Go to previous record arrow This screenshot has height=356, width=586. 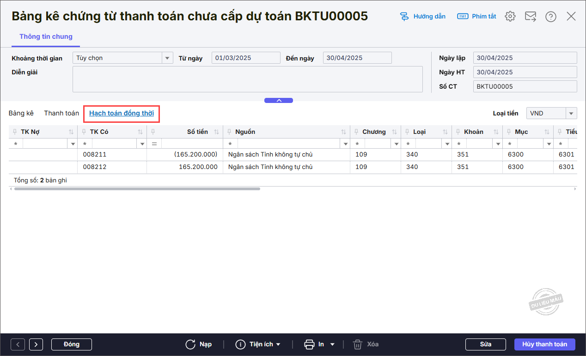[x=18, y=344]
